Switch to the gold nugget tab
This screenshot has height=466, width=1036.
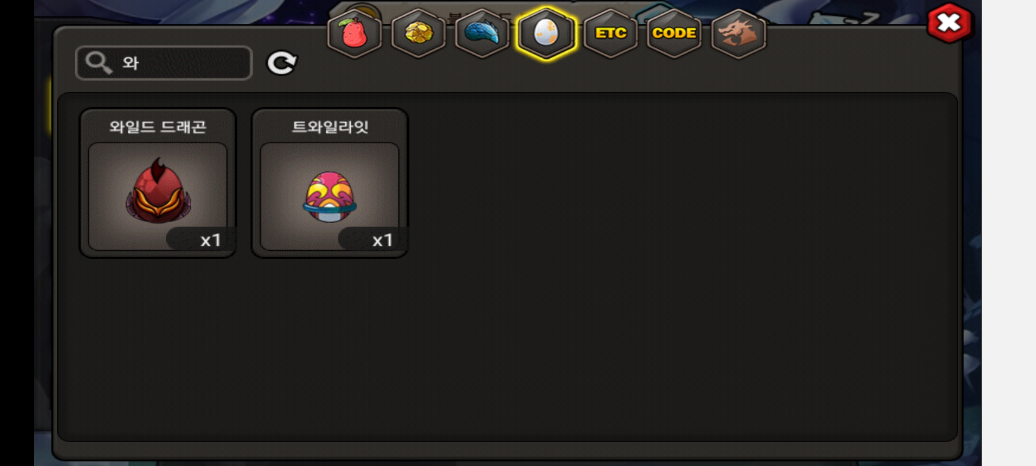(x=418, y=33)
